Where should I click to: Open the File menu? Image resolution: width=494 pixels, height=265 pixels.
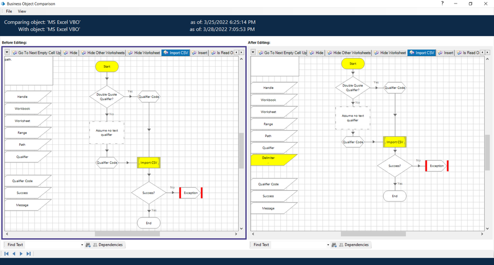tap(9, 11)
